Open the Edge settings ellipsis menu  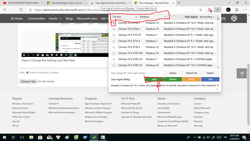tap(245, 10)
